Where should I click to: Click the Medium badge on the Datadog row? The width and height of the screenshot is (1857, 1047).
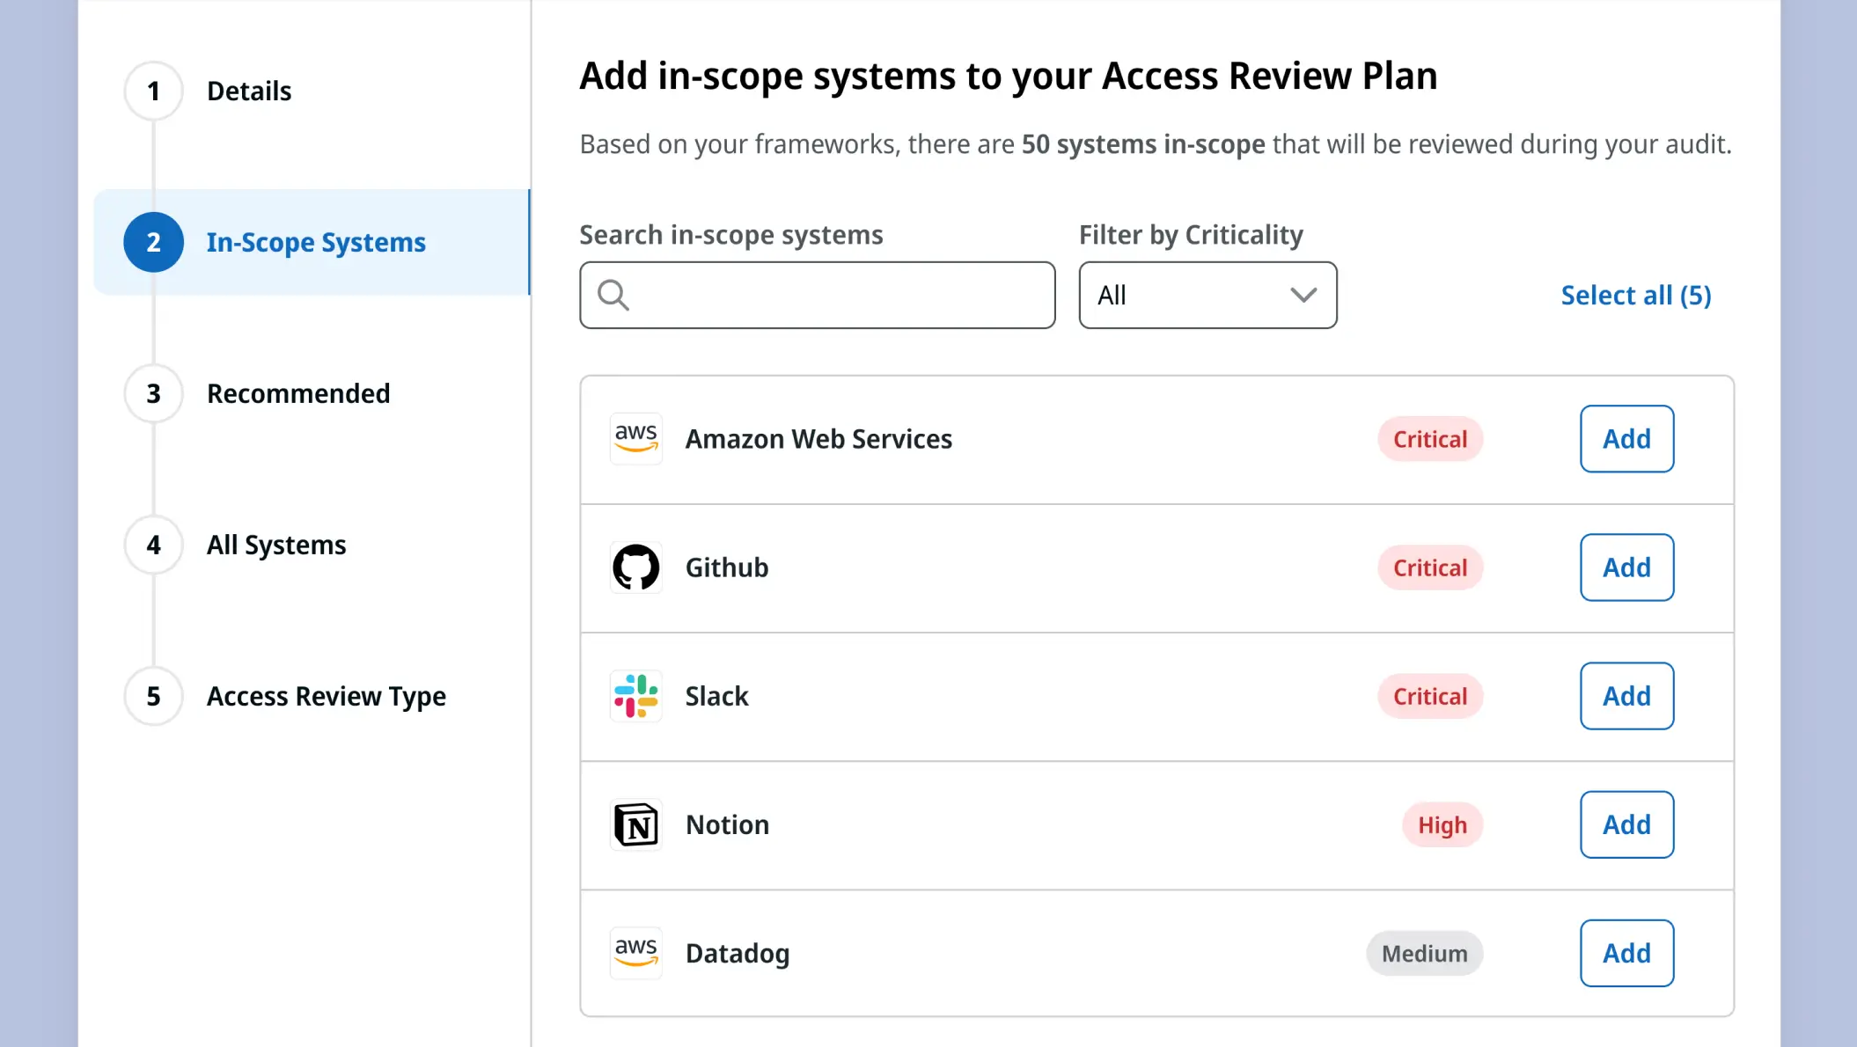click(1423, 953)
